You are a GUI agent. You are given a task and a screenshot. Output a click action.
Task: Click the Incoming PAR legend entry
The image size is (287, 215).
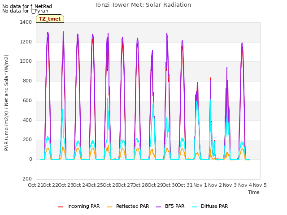(x=79, y=206)
